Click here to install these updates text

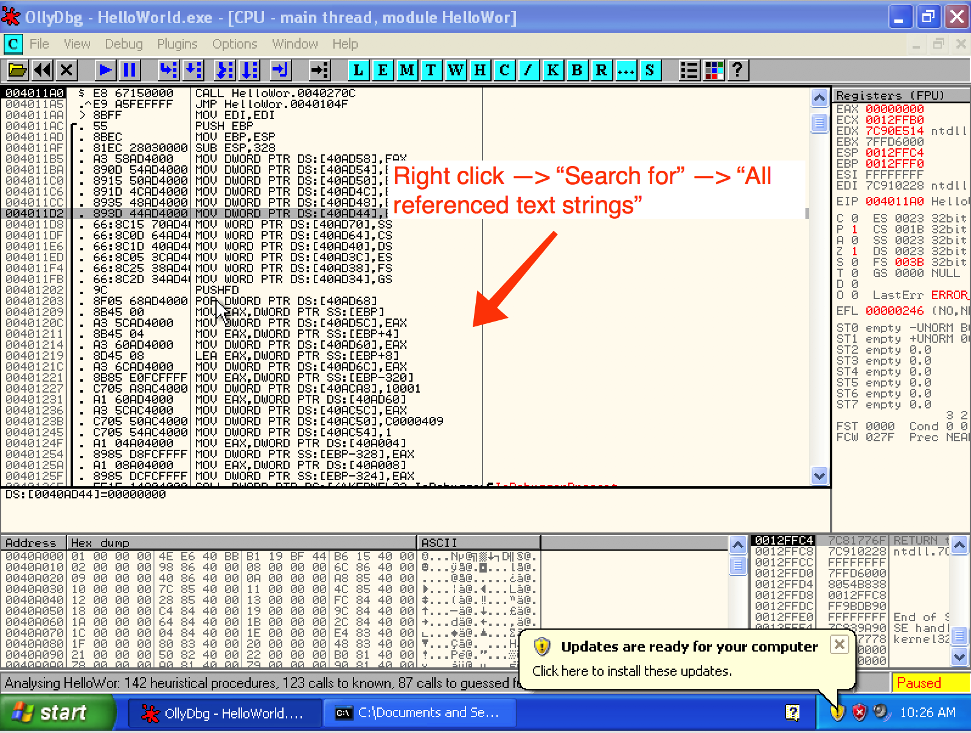coord(632,671)
